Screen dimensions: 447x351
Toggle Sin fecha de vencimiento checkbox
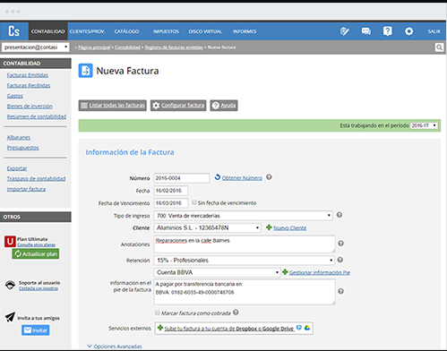[x=194, y=202]
